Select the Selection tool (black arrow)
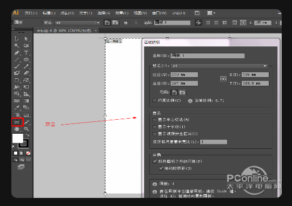Image resolution: width=292 pixels, height=206 pixels. coord(17,39)
